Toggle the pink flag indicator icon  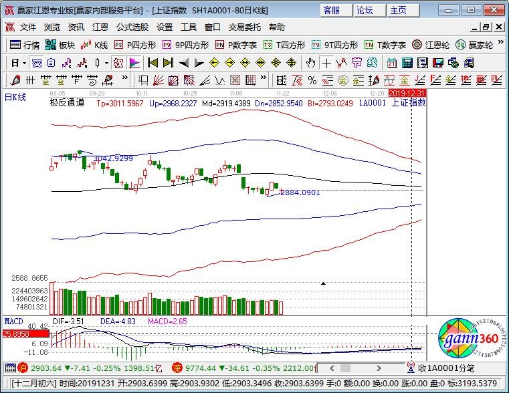click(x=134, y=63)
